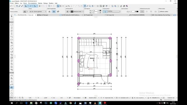
Task: Open the Documentation menu
Action: [32, 3]
